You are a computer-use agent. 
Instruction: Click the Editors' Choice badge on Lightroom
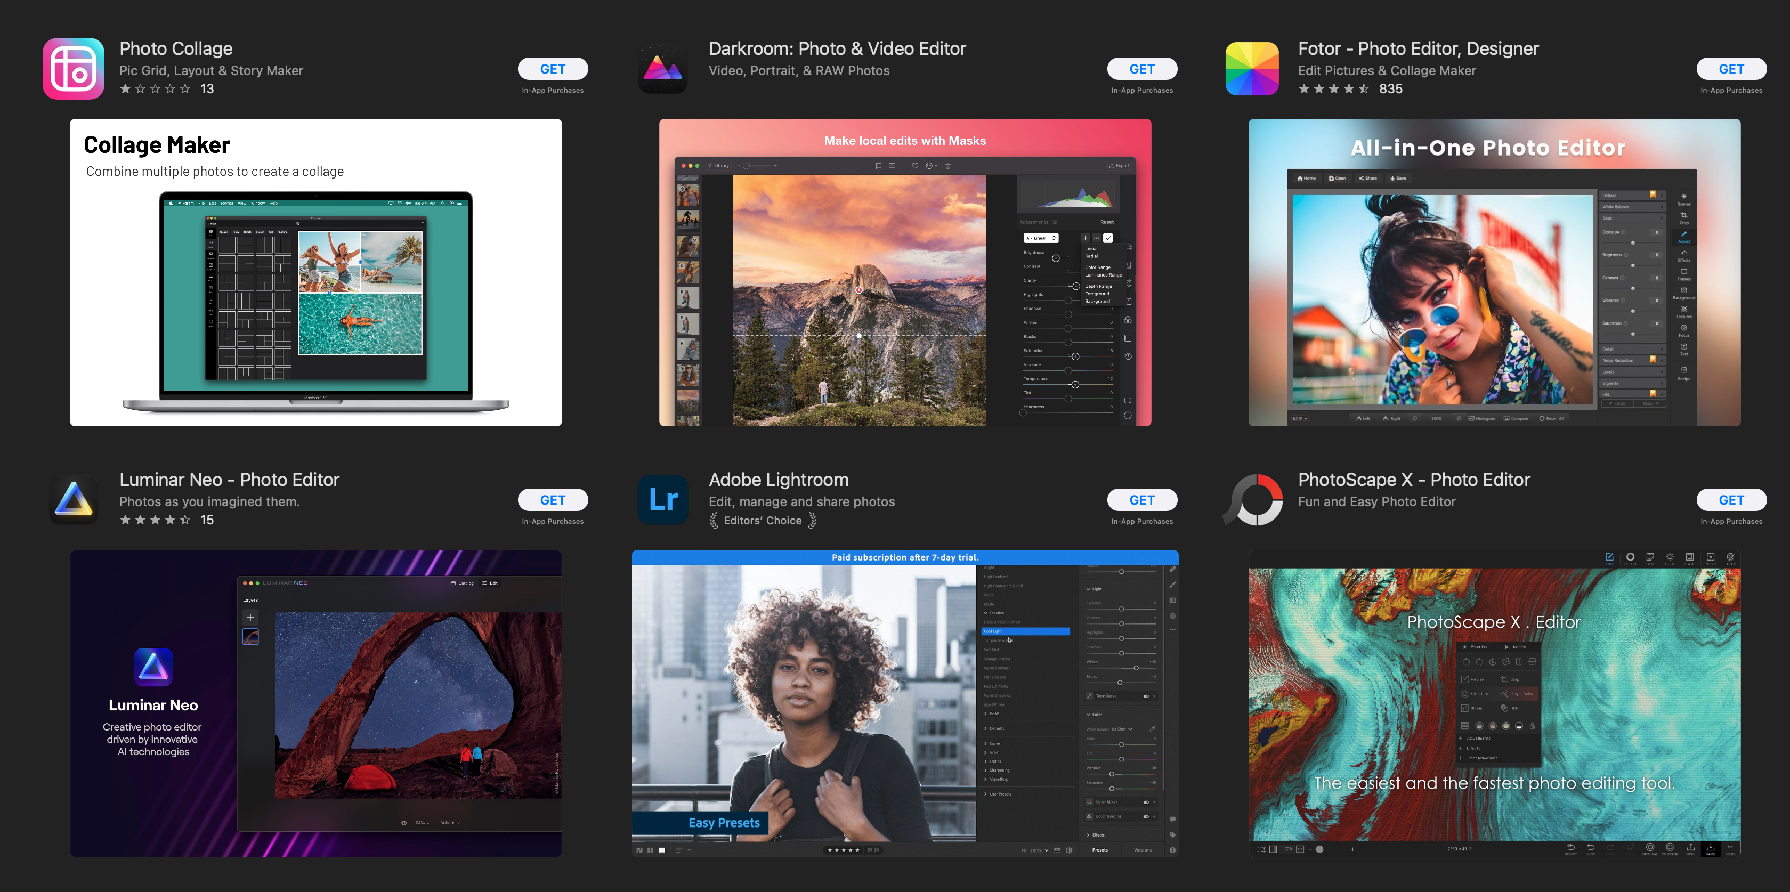tap(763, 520)
